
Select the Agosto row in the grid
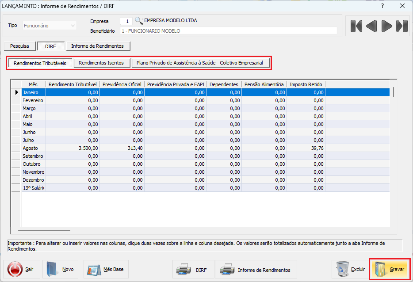click(31, 148)
